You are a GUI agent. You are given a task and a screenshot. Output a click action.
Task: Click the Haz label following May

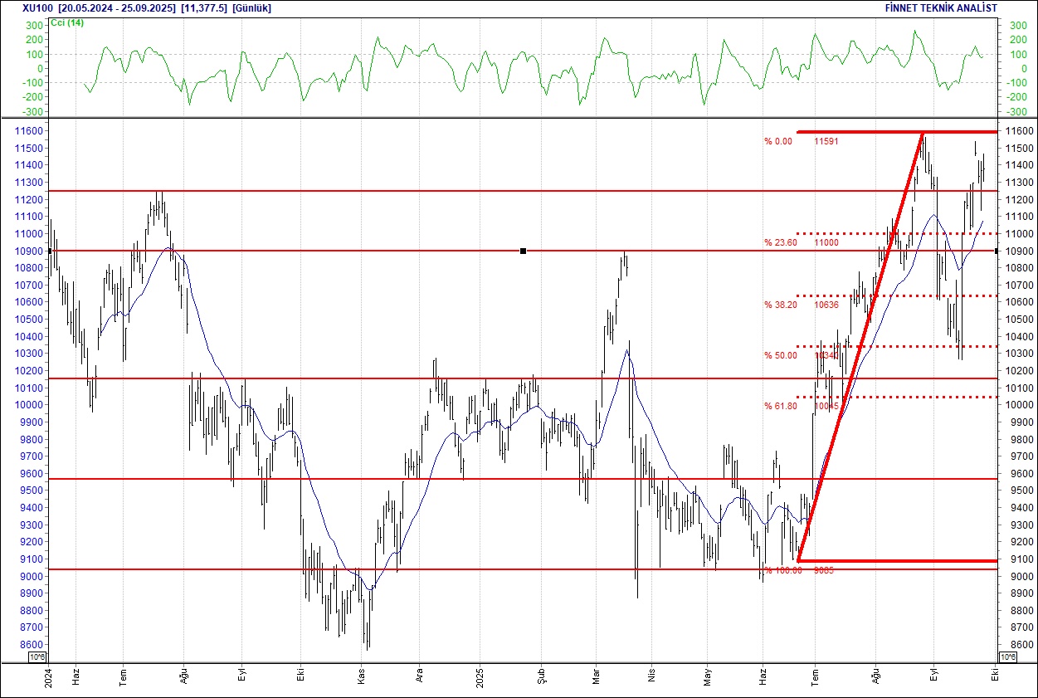[763, 677]
